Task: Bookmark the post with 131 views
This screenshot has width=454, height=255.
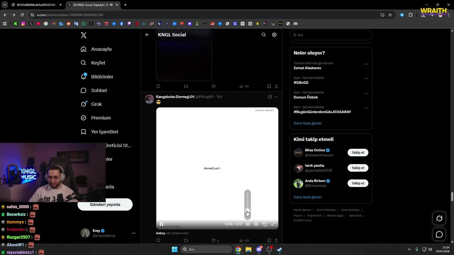Action: [269, 86]
